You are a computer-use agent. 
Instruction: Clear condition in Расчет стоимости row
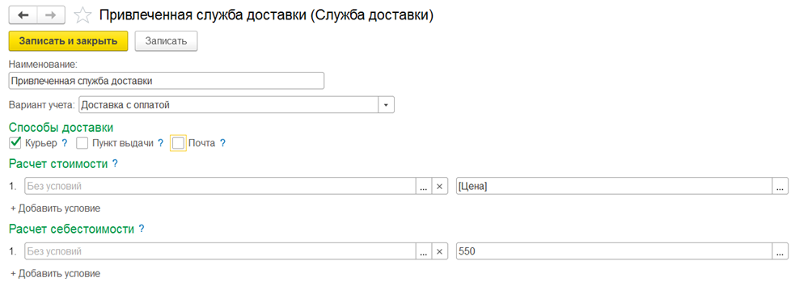(x=439, y=186)
